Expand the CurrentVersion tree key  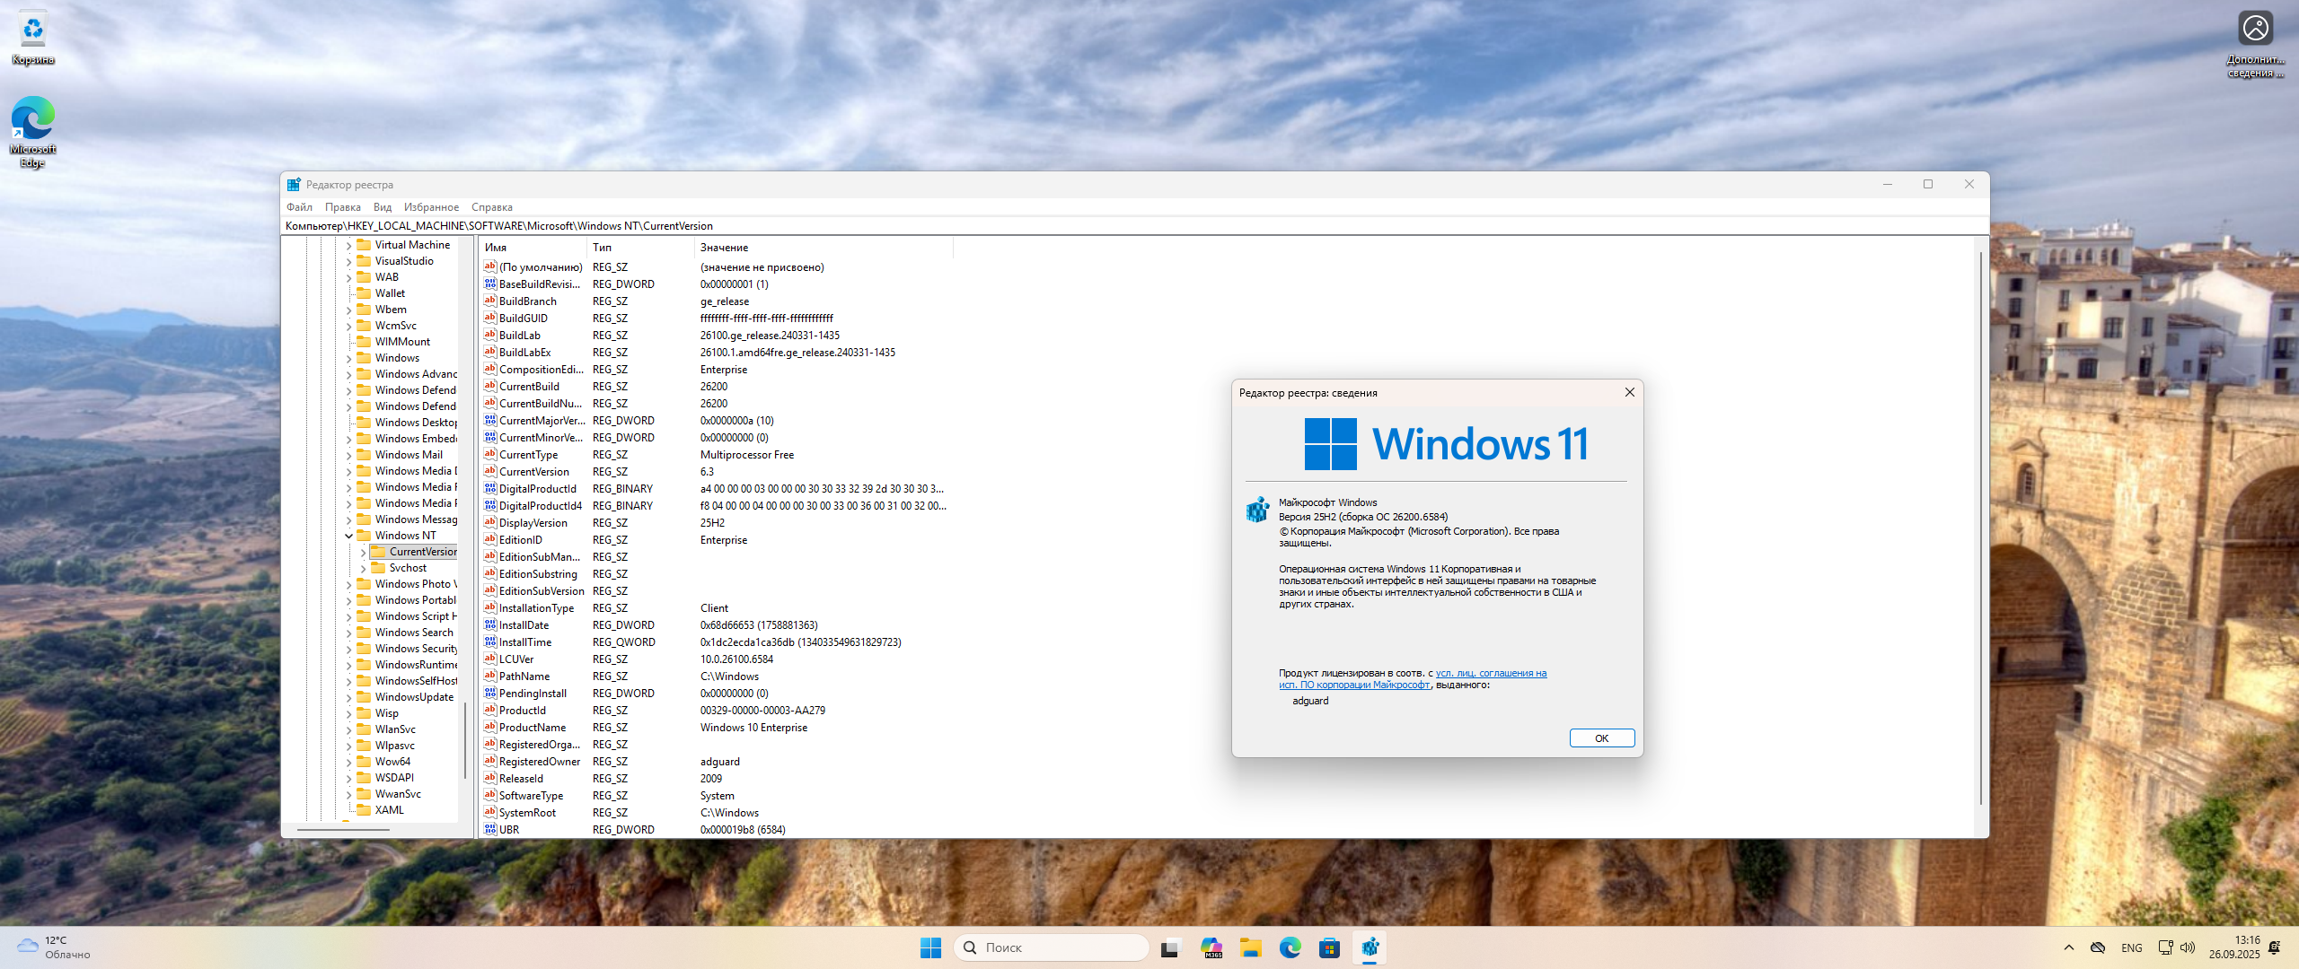364,552
